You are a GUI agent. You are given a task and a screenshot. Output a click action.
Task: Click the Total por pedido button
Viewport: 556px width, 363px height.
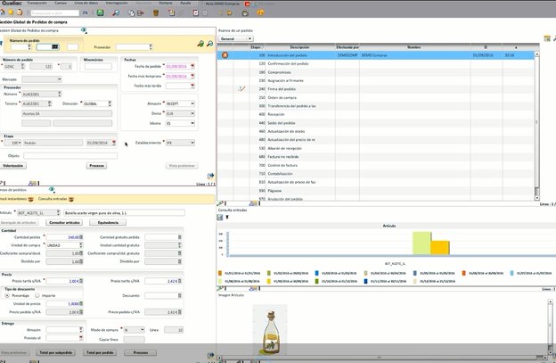(x=100, y=352)
